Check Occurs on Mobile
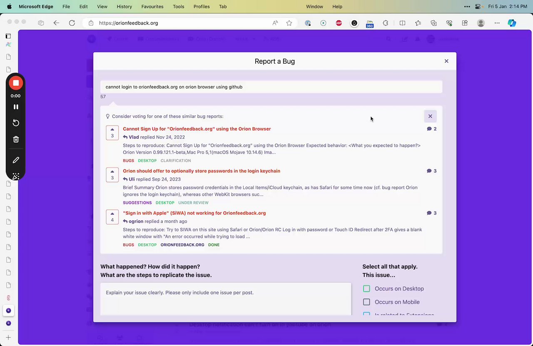 coord(366,302)
